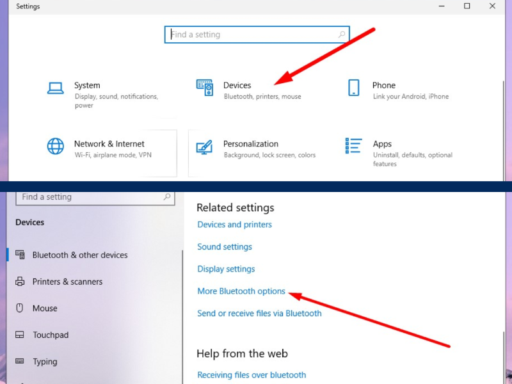Click the Apps list icon
The width and height of the screenshot is (512, 384).
pyautogui.click(x=354, y=147)
